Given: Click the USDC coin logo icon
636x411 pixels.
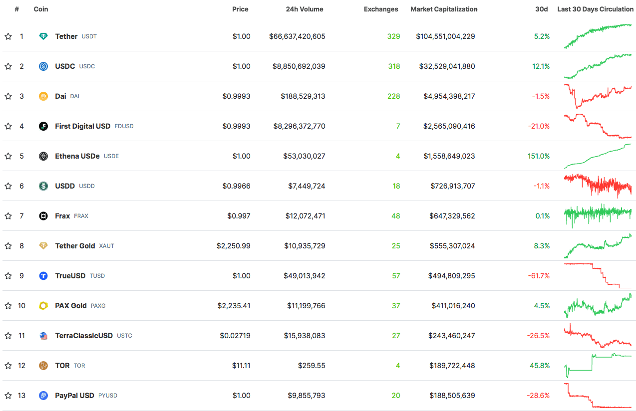Looking at the screenshot, I should click(43, 66).
